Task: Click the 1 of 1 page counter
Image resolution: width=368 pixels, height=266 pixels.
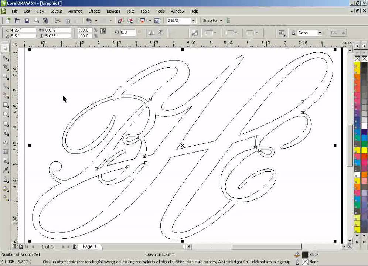Action: click(x=48, y=246)
